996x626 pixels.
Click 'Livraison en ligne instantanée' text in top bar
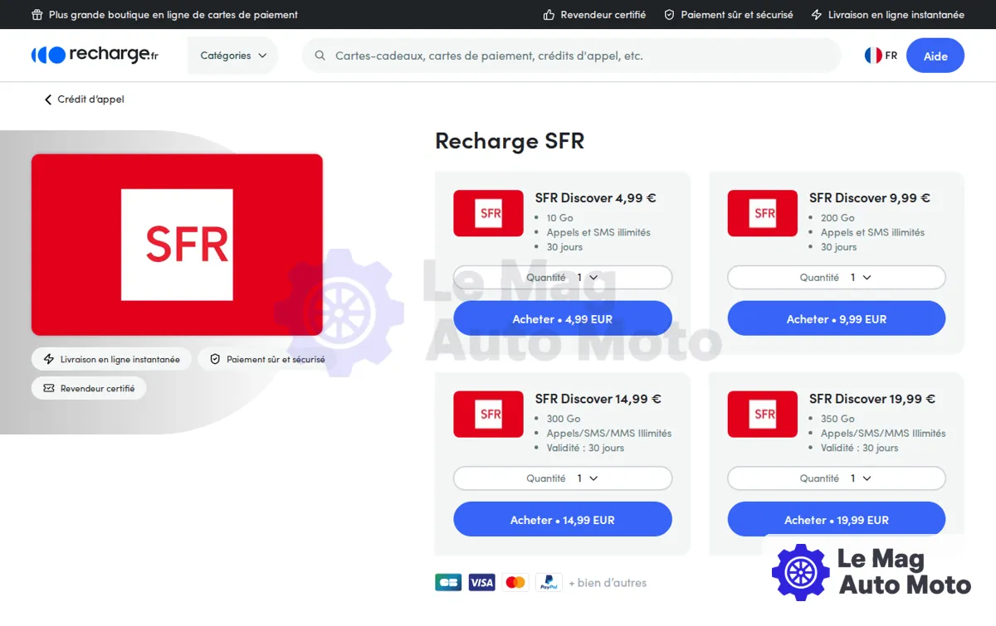(x=896, y=15)
